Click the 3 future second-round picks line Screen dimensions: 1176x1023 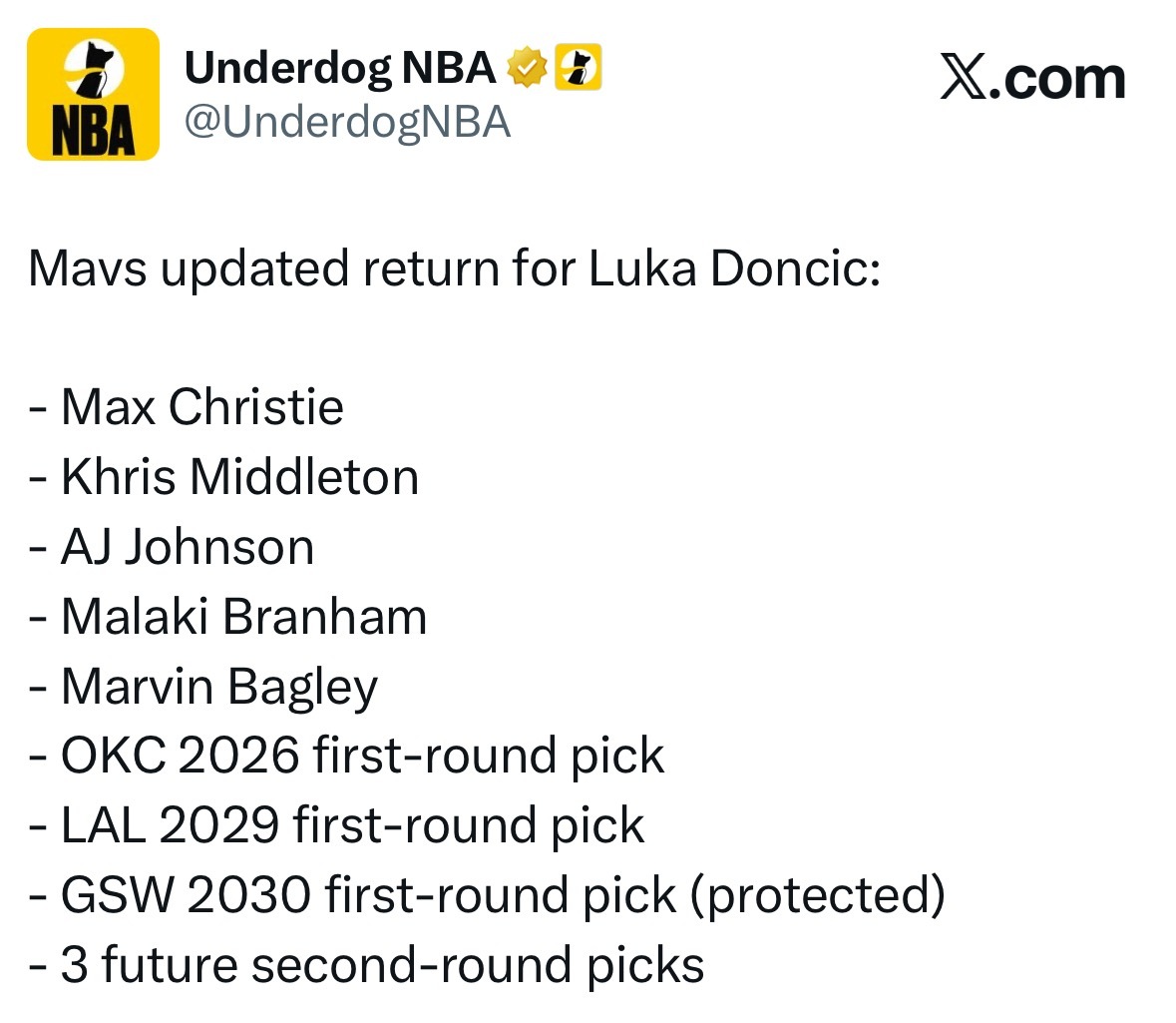(366, 965)
